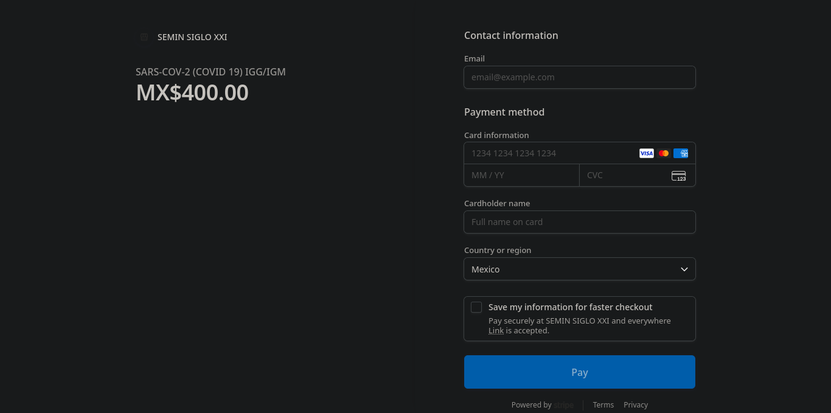Open the Privacy policy
Screen dimensions: 831x413
click(636, 404)
